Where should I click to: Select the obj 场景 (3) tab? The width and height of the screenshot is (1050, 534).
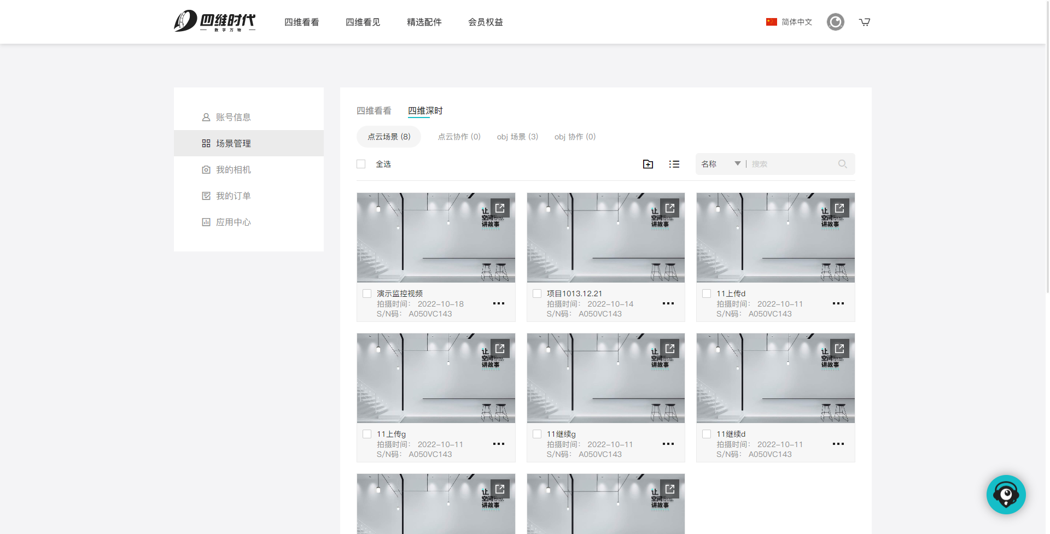(x=517, y=137)
